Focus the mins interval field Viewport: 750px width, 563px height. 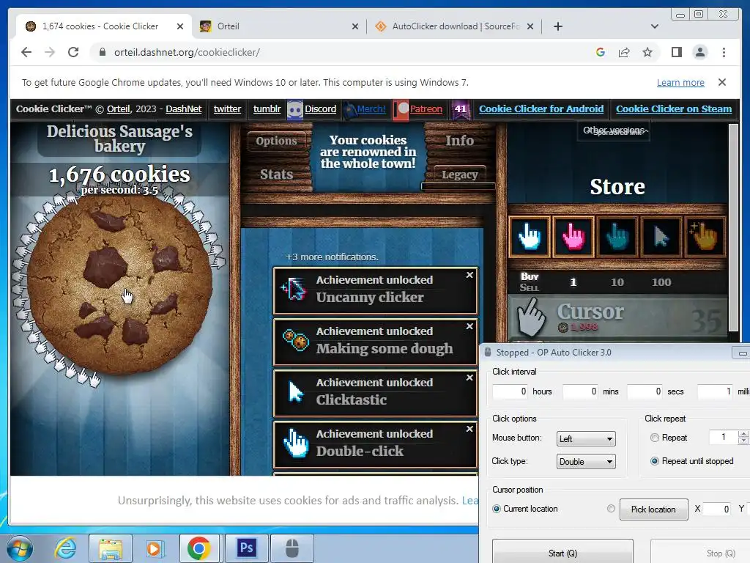coord(581,391)
